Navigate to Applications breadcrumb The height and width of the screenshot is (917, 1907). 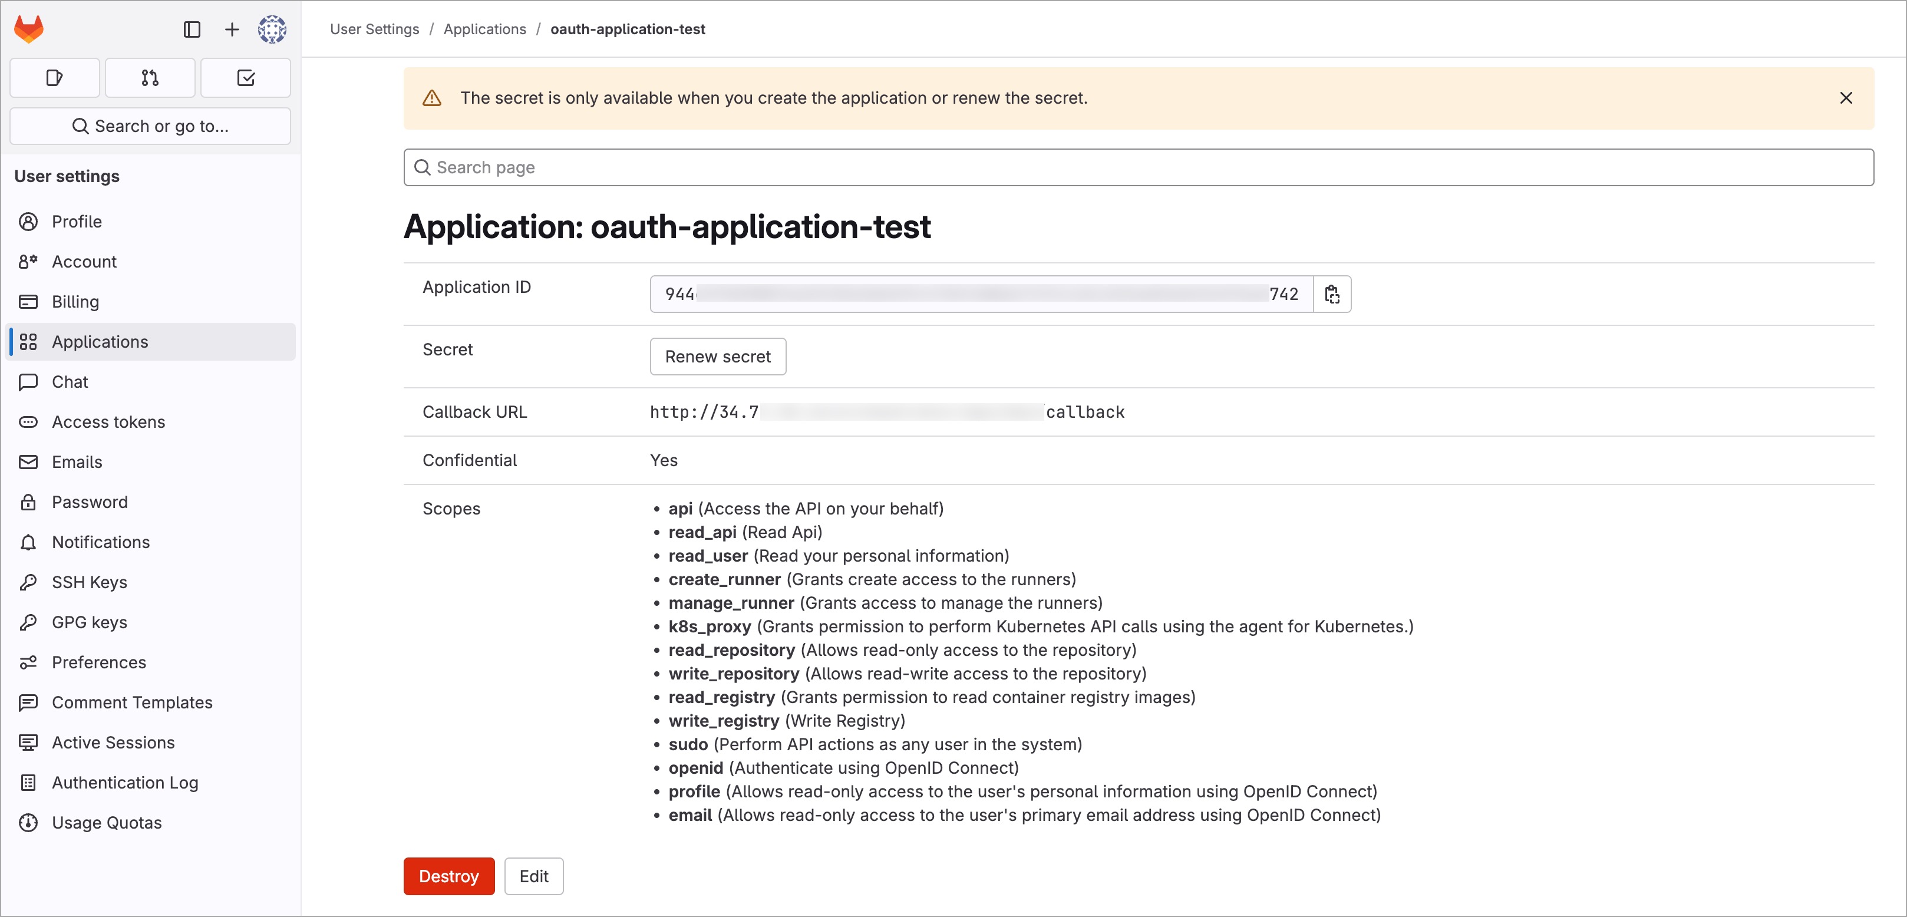point(485,29)
